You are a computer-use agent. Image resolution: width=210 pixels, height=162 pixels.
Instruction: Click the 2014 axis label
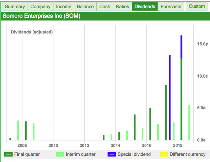coord(115,146)
